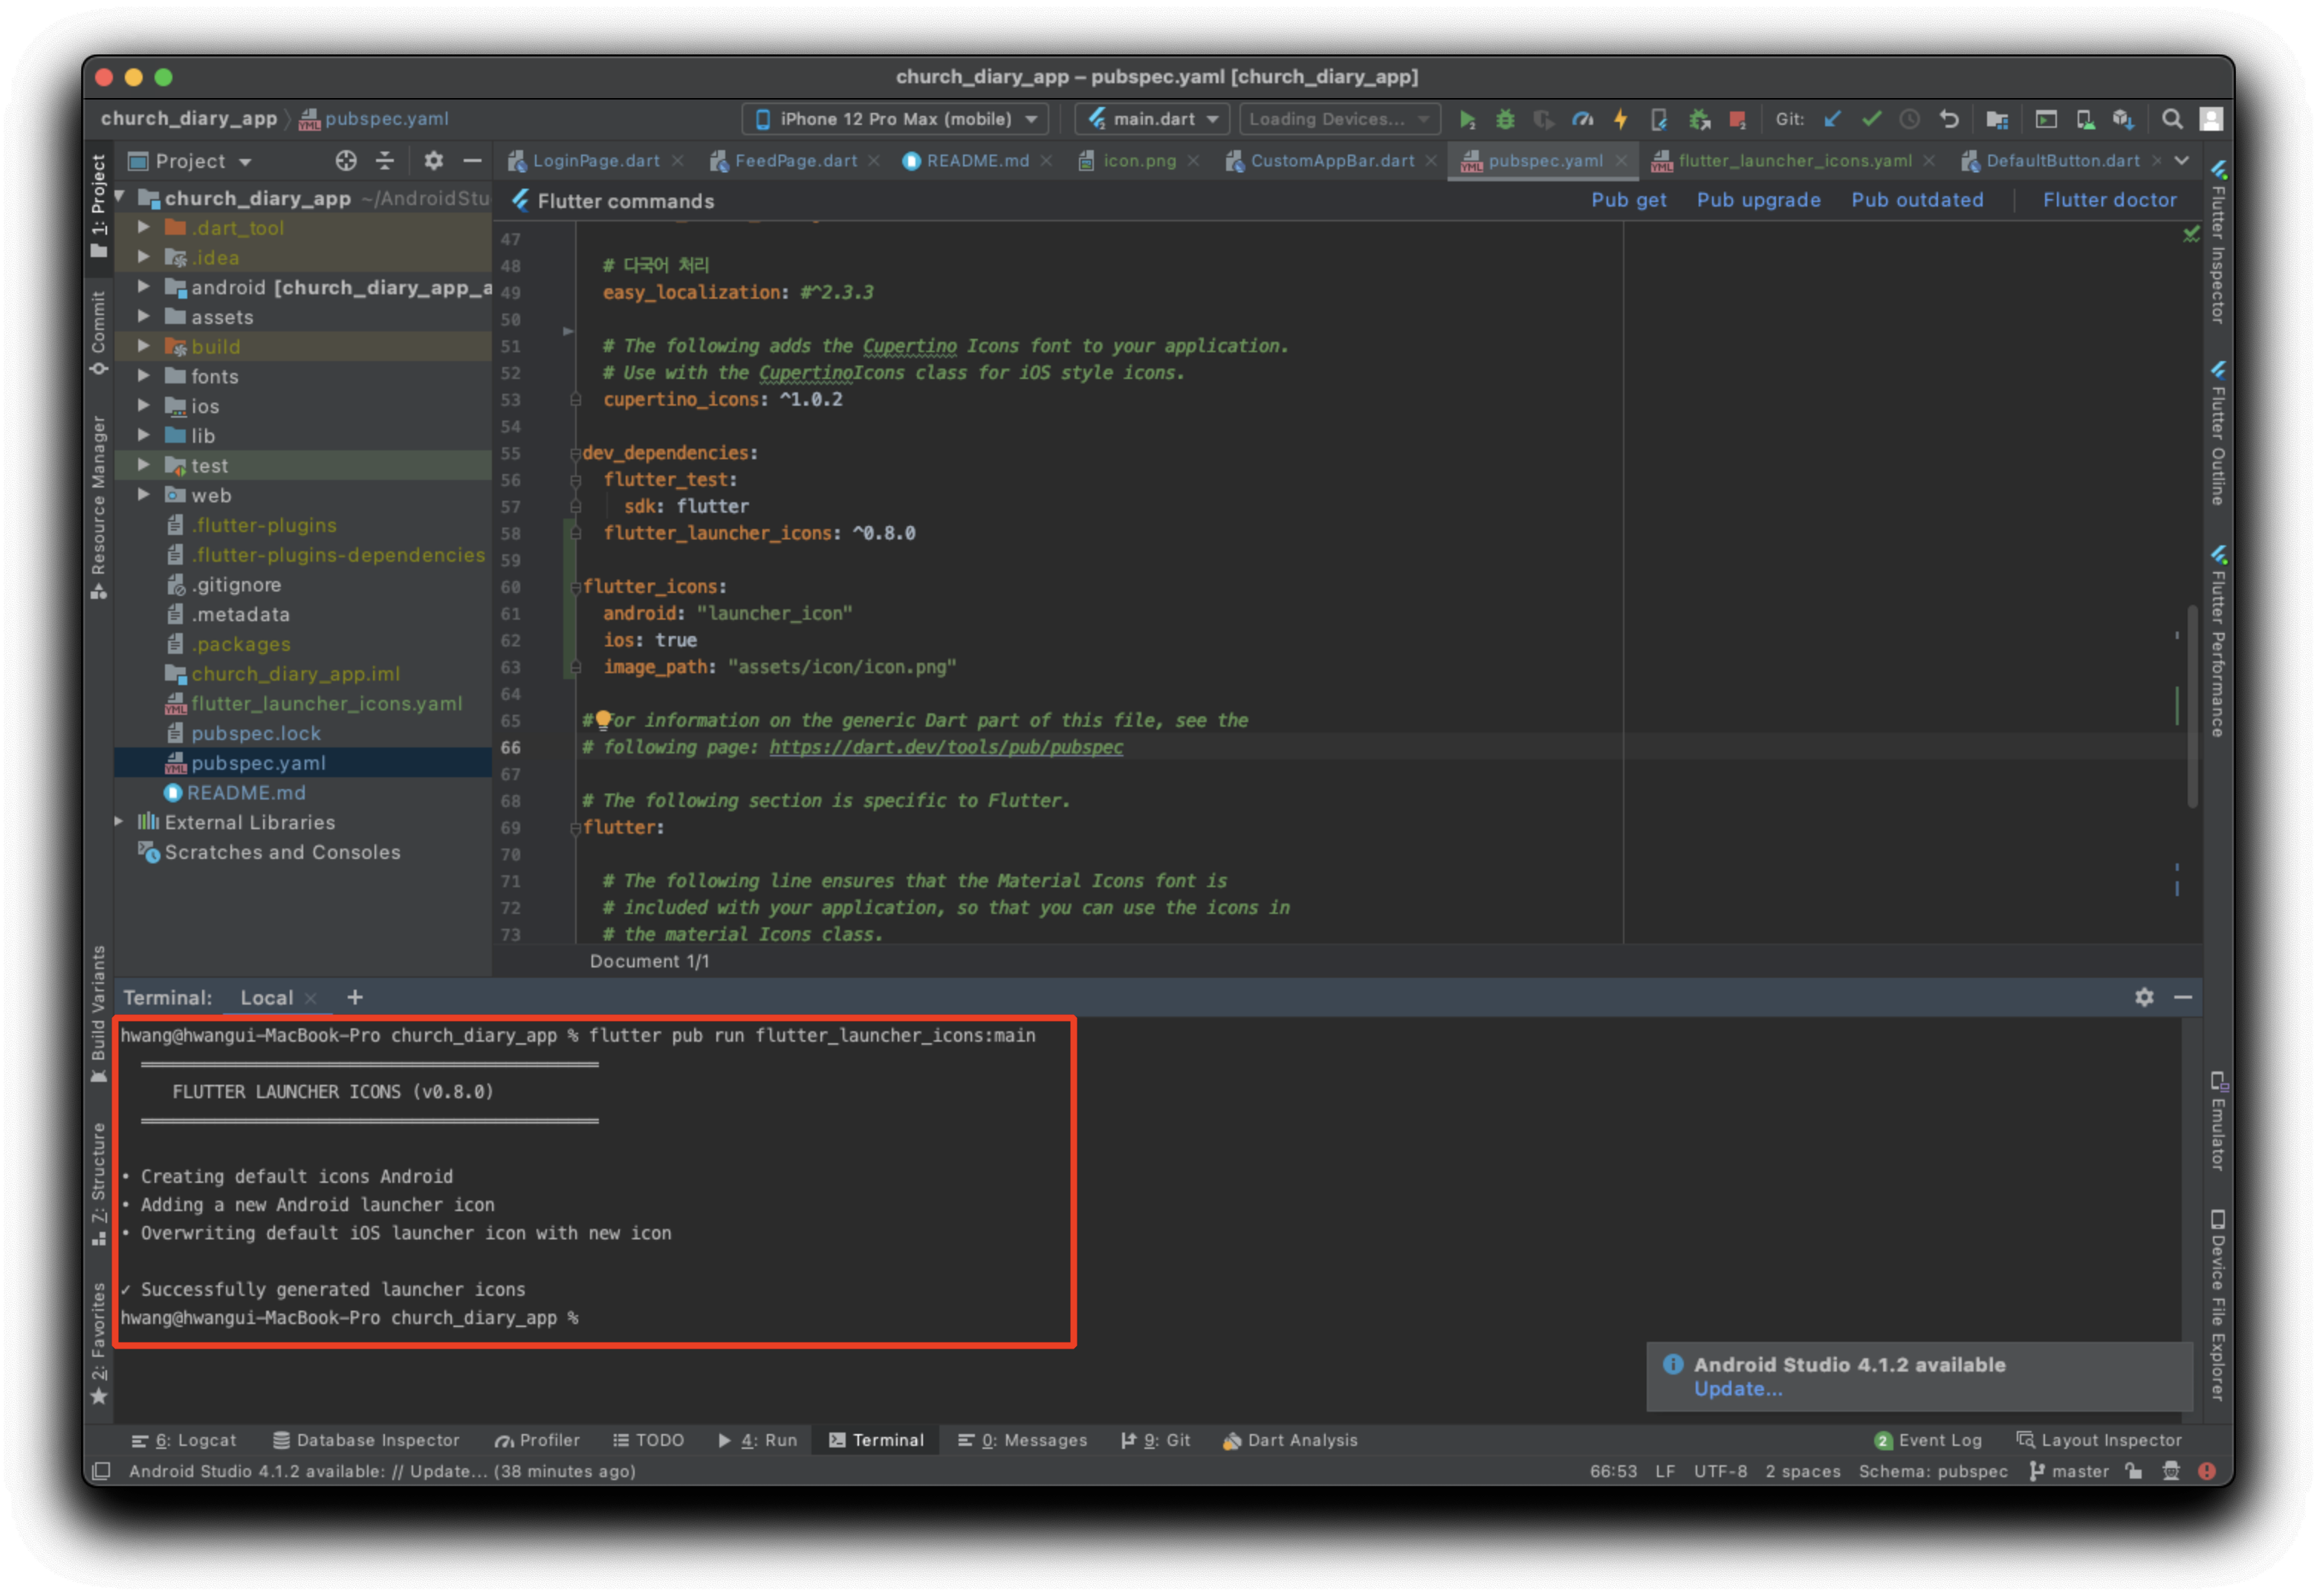This screenshot has height=1596, width=2317.
Task: Select pubspec.lock file in project tree
Action: click(256, 734)
